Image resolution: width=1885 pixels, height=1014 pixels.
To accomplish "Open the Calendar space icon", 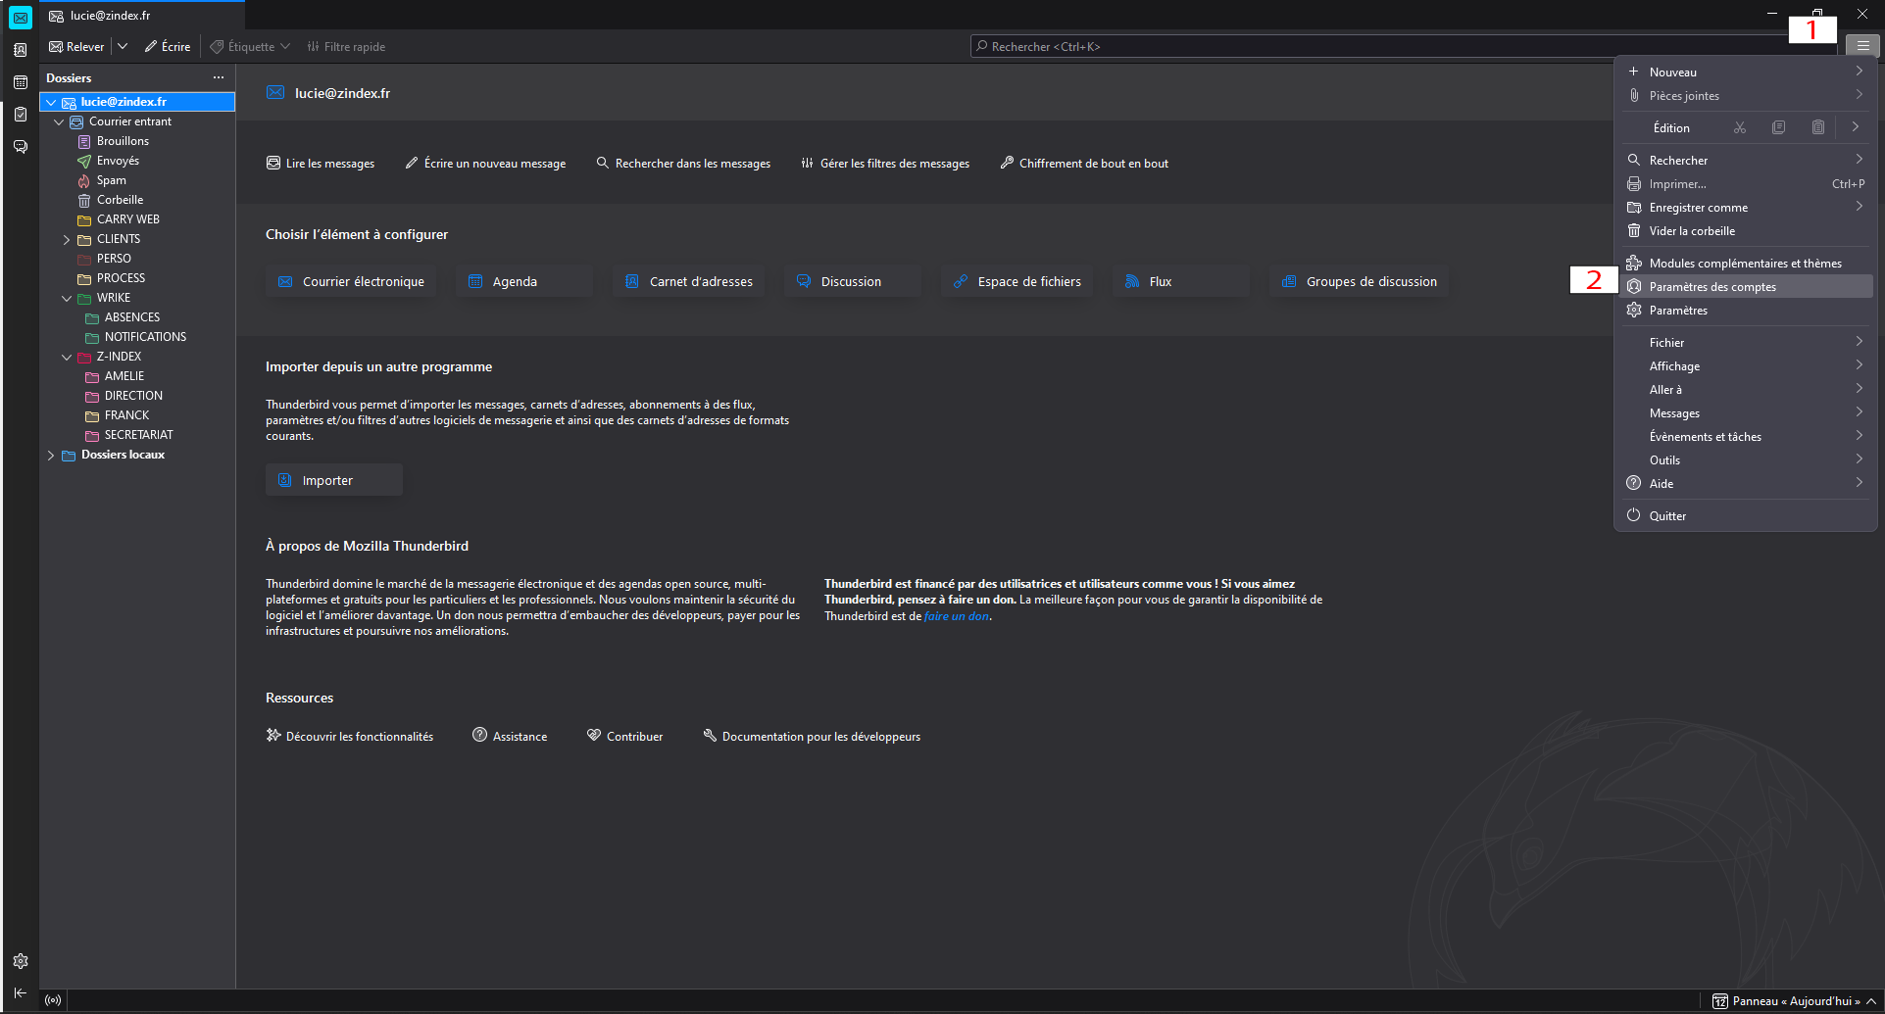I will 21,82.
